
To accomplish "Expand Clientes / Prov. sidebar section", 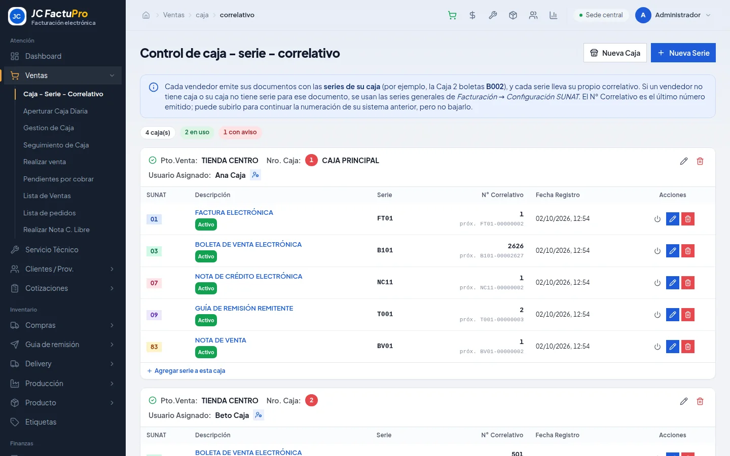I will coord(63,269).
